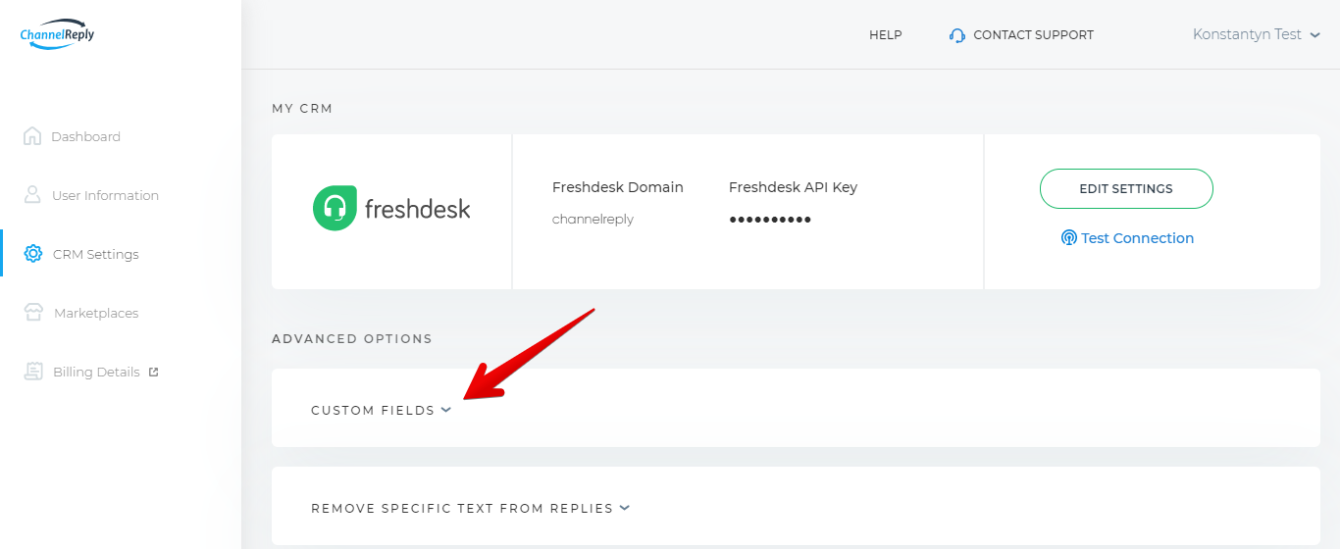The height and width of the screenshot is (549, 1340).
Task: Click the headset icon next to Contact Support
Action: tap(957, 35)
